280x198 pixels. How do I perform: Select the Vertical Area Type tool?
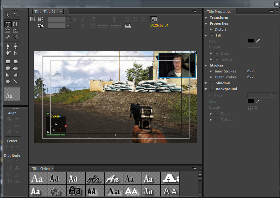click(x=16, y=30)
